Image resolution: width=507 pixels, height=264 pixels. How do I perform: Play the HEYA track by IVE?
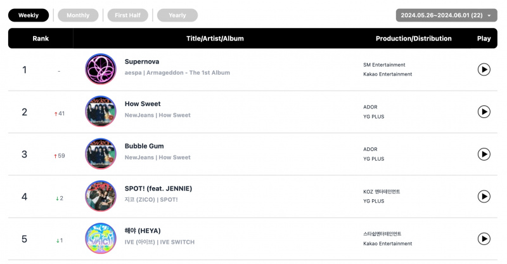(x=484, y=239)
